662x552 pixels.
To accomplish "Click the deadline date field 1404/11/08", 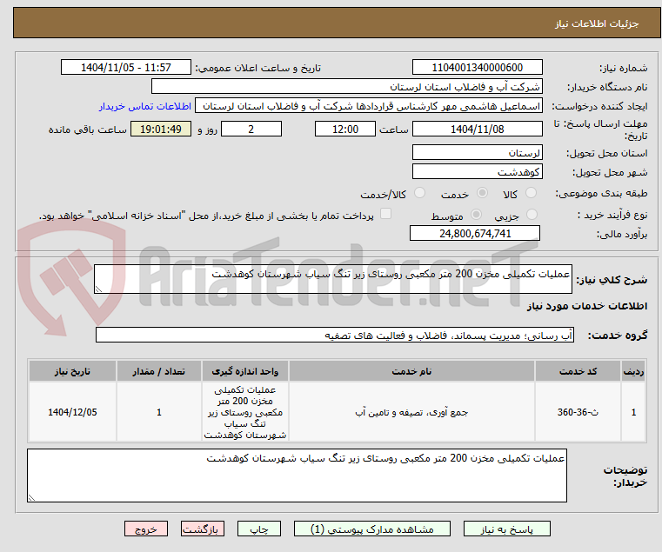I will (477, 130).
